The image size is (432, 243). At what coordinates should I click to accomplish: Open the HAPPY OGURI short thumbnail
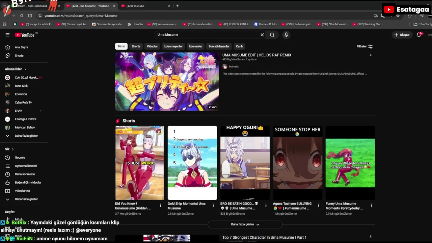[245, 163]
